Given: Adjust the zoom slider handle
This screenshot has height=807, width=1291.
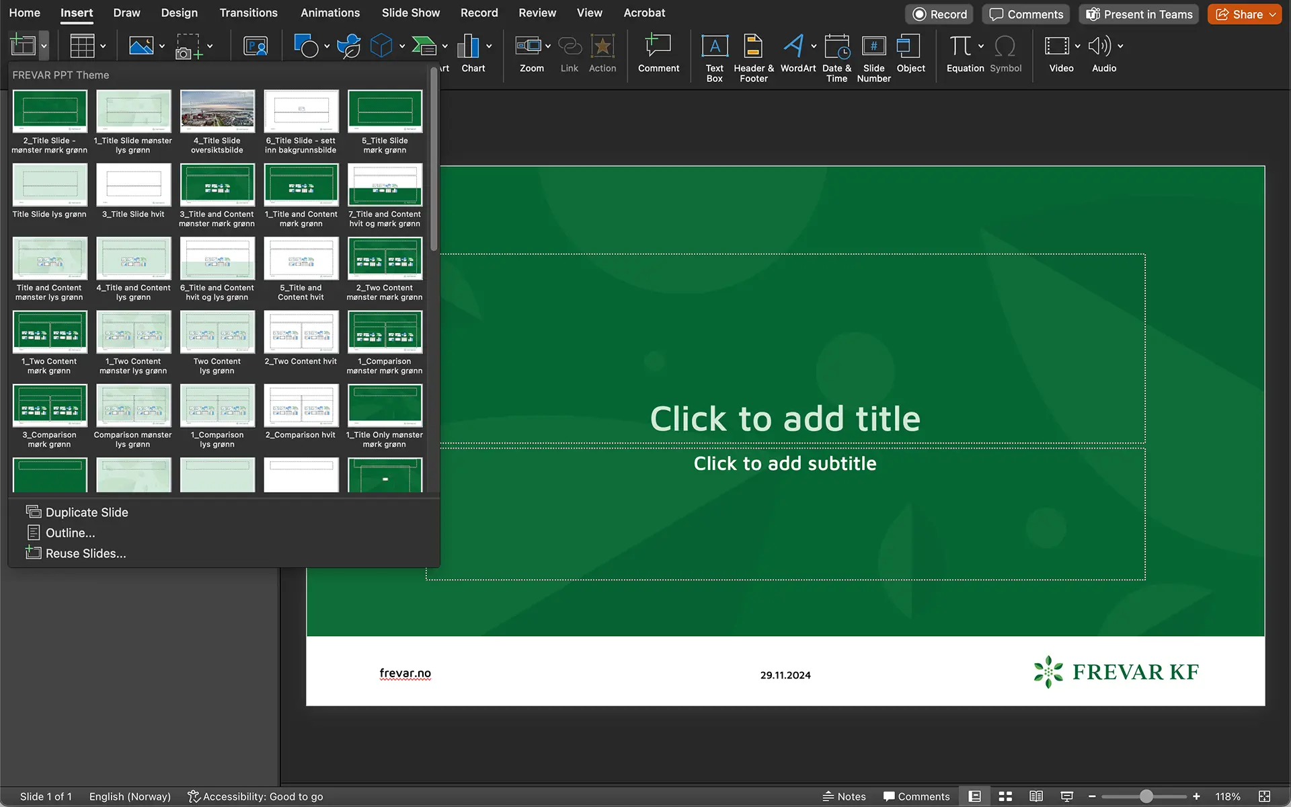Looking at the screenshot, I should [1146, 796].
